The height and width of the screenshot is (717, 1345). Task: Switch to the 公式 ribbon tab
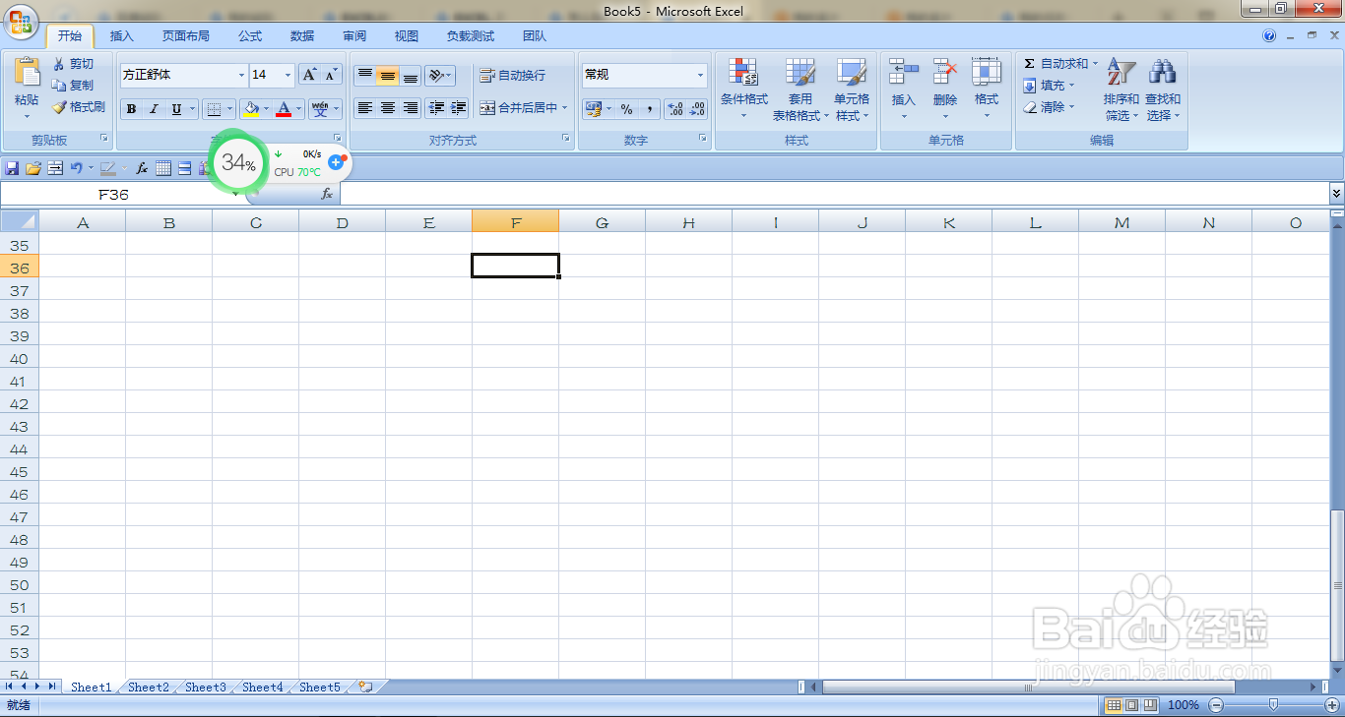pos(250,36)
